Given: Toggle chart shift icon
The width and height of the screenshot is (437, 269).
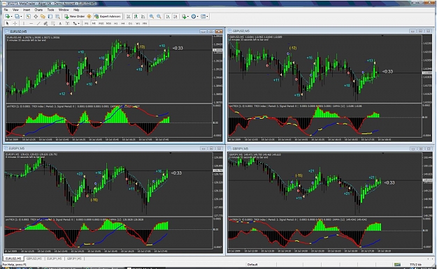Looking at the screenshot, I should [x=175, y=17].
